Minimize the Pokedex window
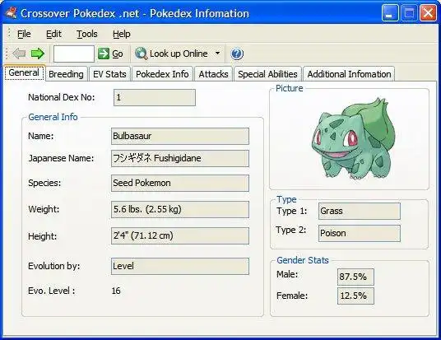Viewport: 441px width, 340px height. (390, 13)
